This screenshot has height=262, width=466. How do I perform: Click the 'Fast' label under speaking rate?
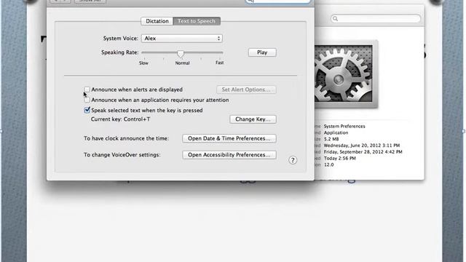point(220,63)
